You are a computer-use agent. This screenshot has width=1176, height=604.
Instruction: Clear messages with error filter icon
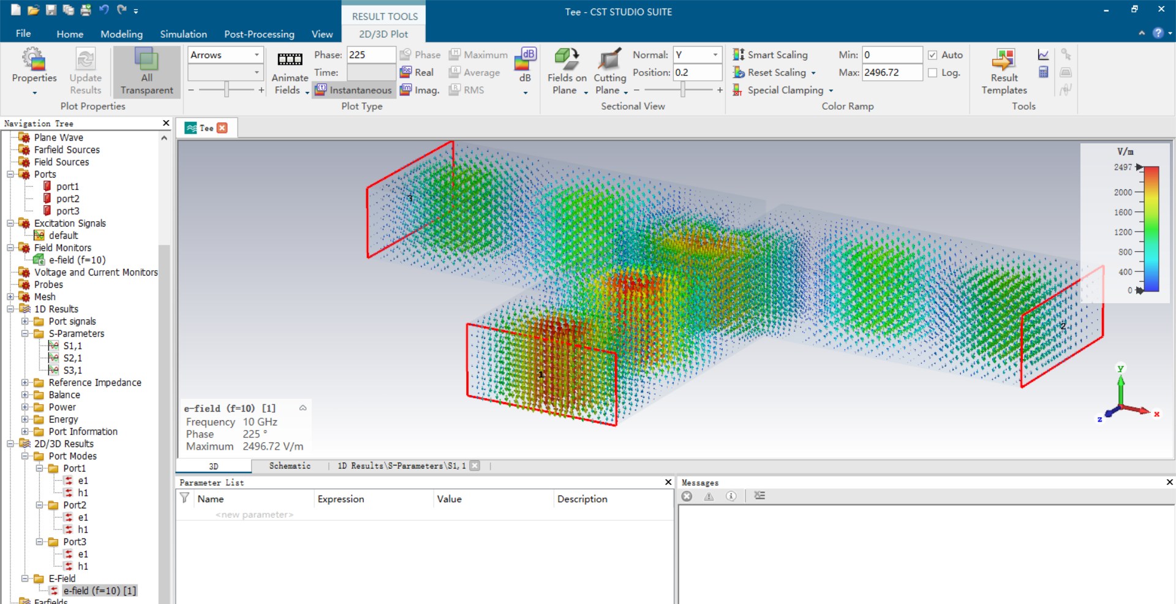687,496
